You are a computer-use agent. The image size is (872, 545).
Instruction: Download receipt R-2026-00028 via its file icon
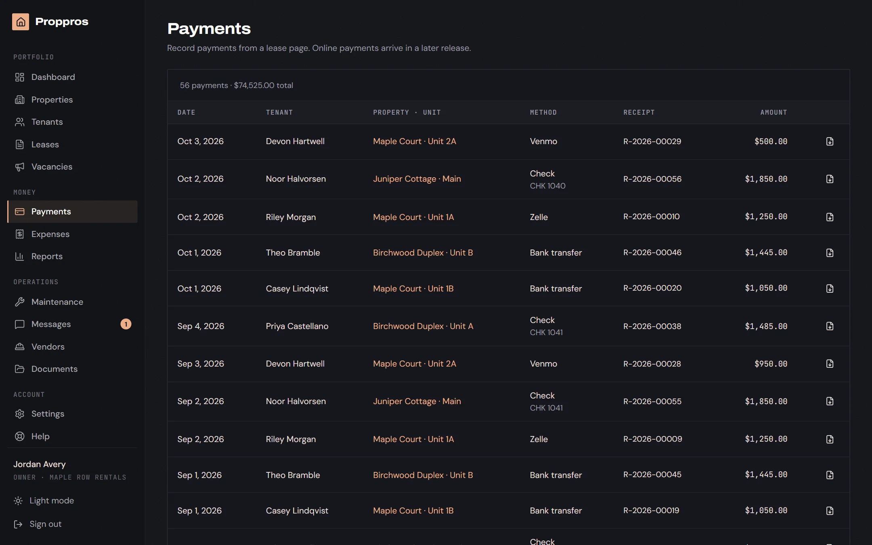[830, 364]
